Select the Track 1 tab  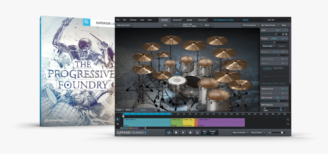(x=144, y=110)
